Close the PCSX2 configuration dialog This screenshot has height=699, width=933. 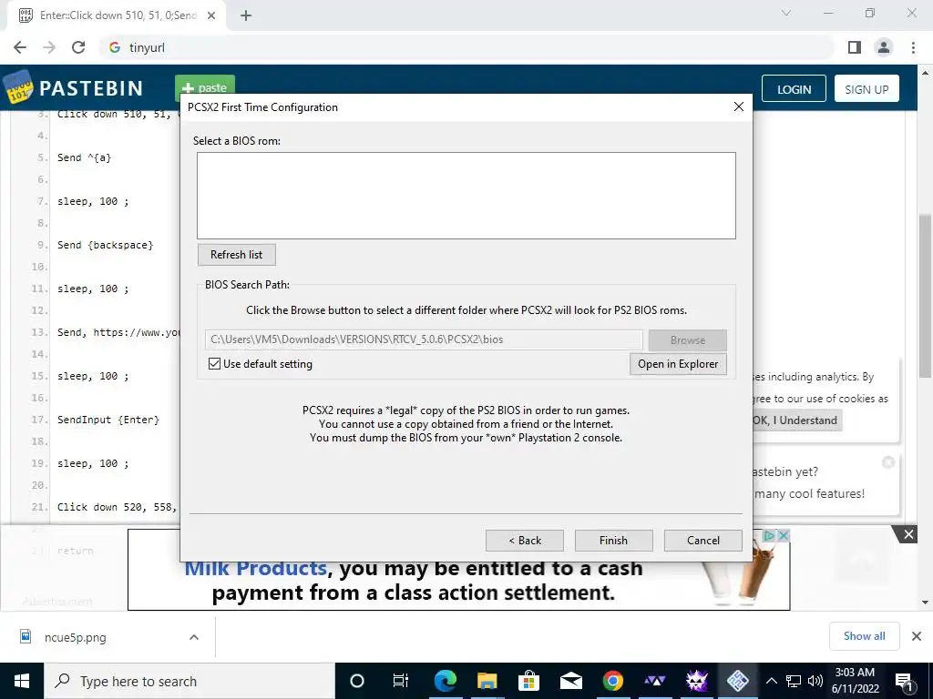[x=738, y=107]
